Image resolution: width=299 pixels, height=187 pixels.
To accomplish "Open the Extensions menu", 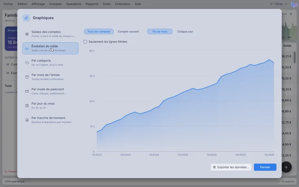I will pos(123,4).
